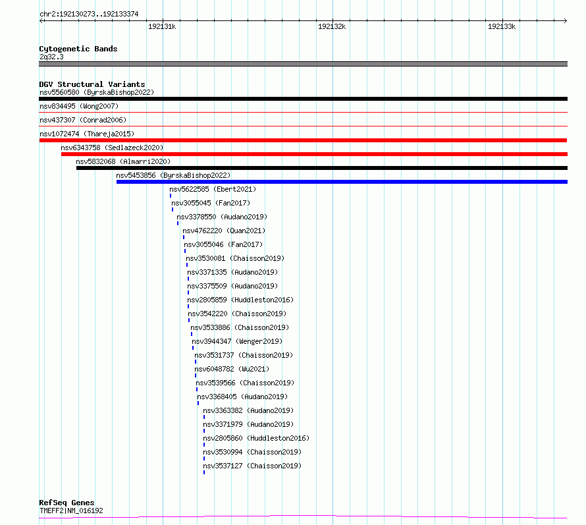Open nsv3539566 (Chaisson2019) entry
The height and width of the screenshot is (525, 586).
[245, 383]
